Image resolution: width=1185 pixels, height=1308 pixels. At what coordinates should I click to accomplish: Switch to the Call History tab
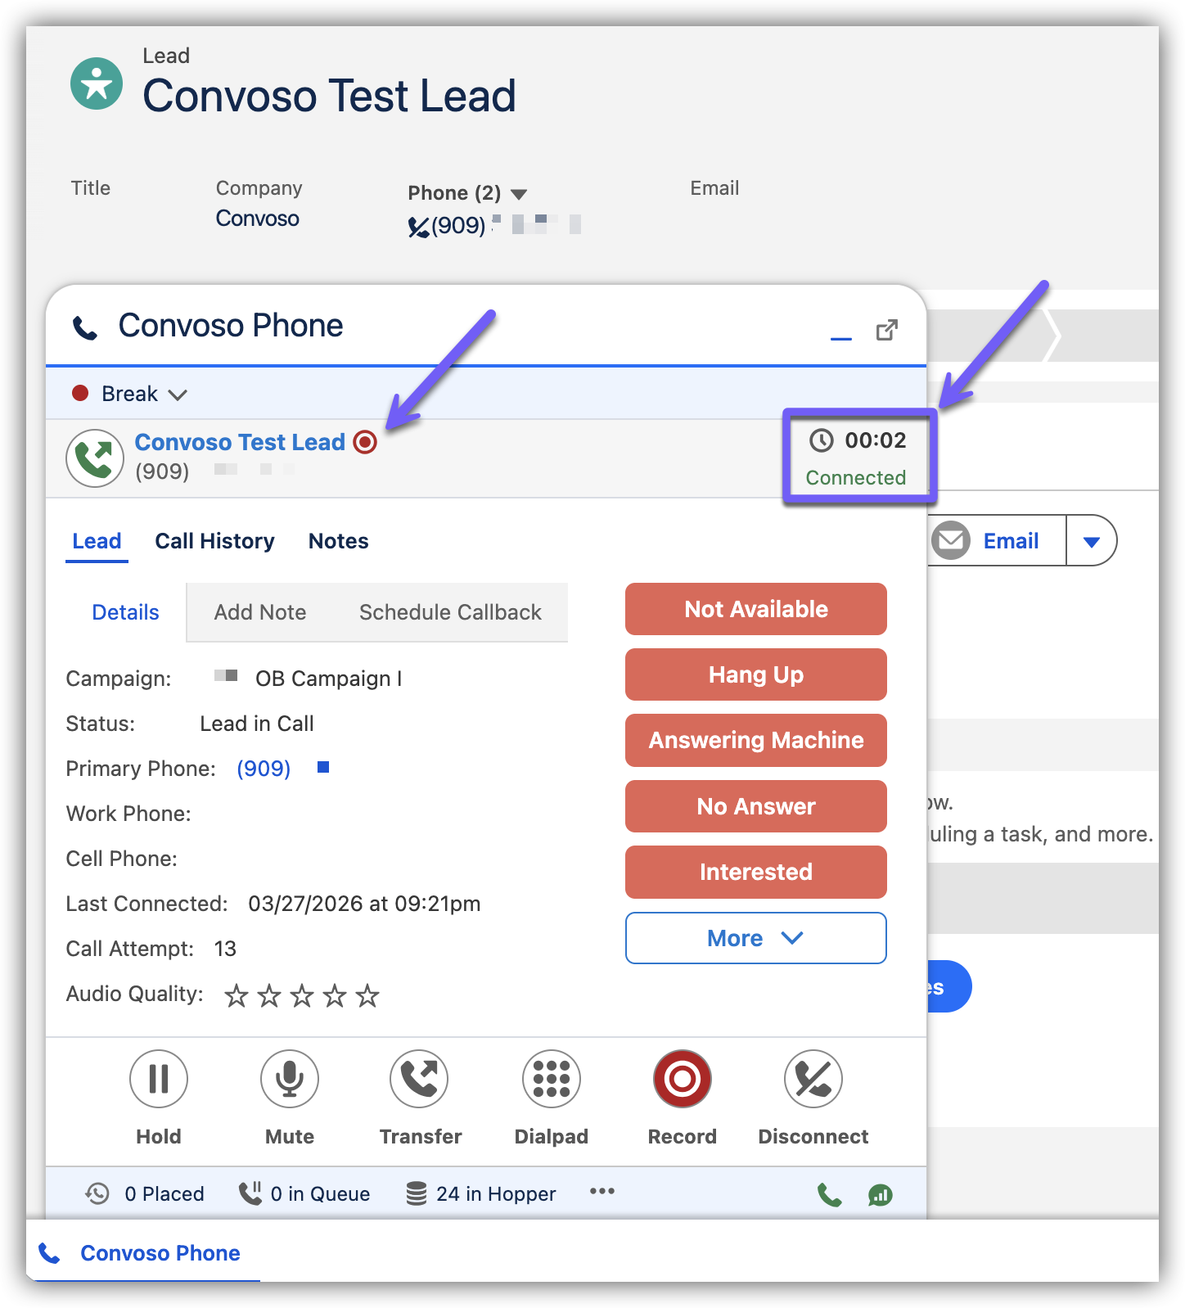[x=214, y=541]
